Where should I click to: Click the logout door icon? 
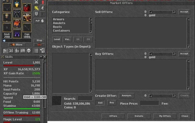42,51
